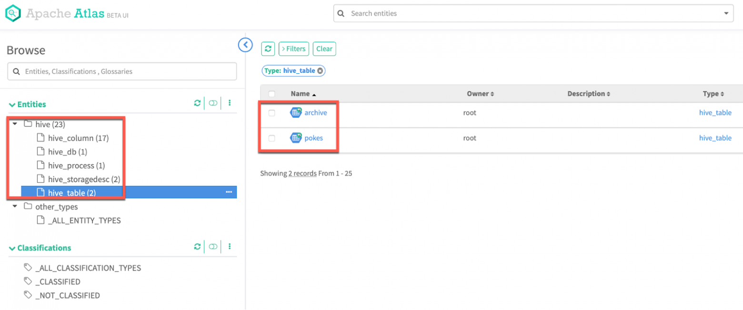Open ellipsis menu on hive_table row

pyautogui.click(x=229, y=192)
